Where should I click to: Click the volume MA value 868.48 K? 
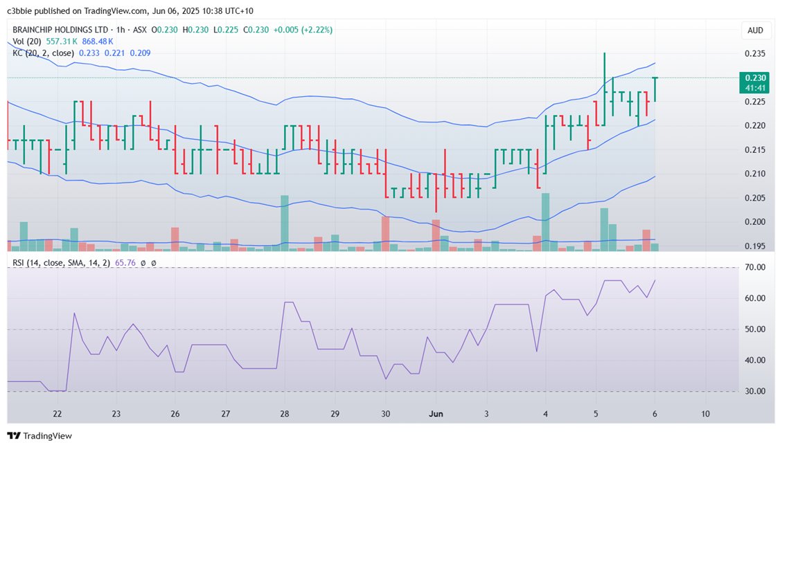[x=98, y=42]
